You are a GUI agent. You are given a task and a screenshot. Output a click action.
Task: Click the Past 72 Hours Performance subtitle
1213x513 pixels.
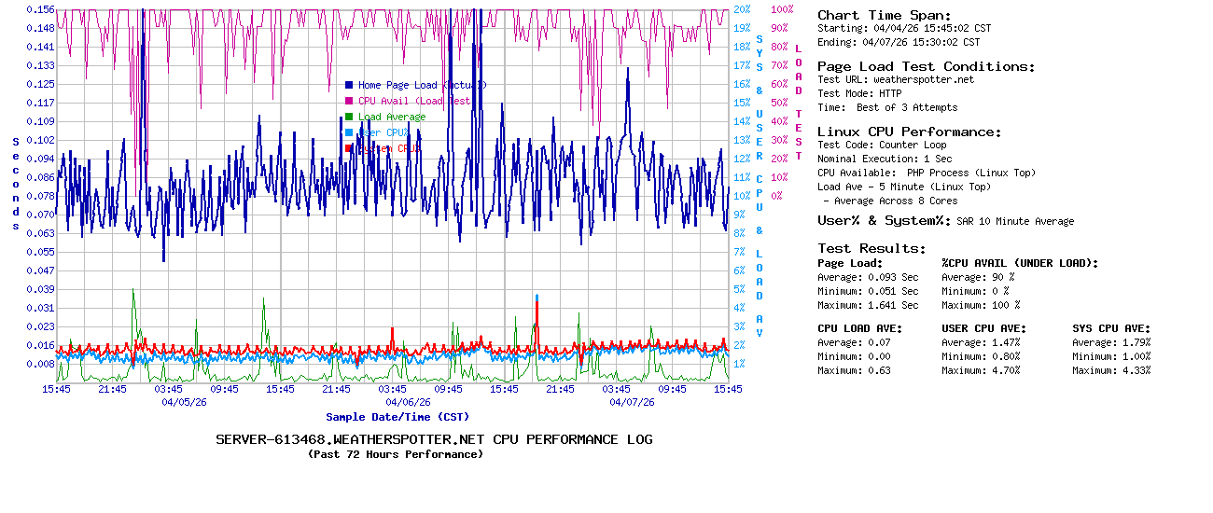click(x=396, y=454)
